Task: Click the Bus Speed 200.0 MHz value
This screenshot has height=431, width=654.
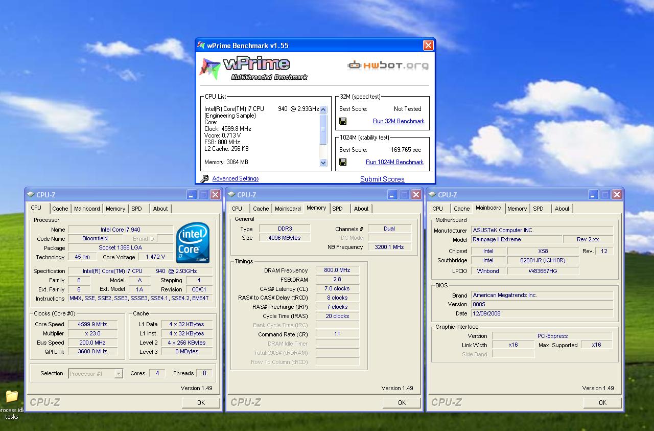Action: tap(92, 343)
